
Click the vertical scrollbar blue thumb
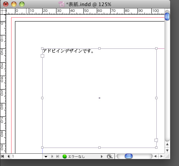tap(167, 16)
